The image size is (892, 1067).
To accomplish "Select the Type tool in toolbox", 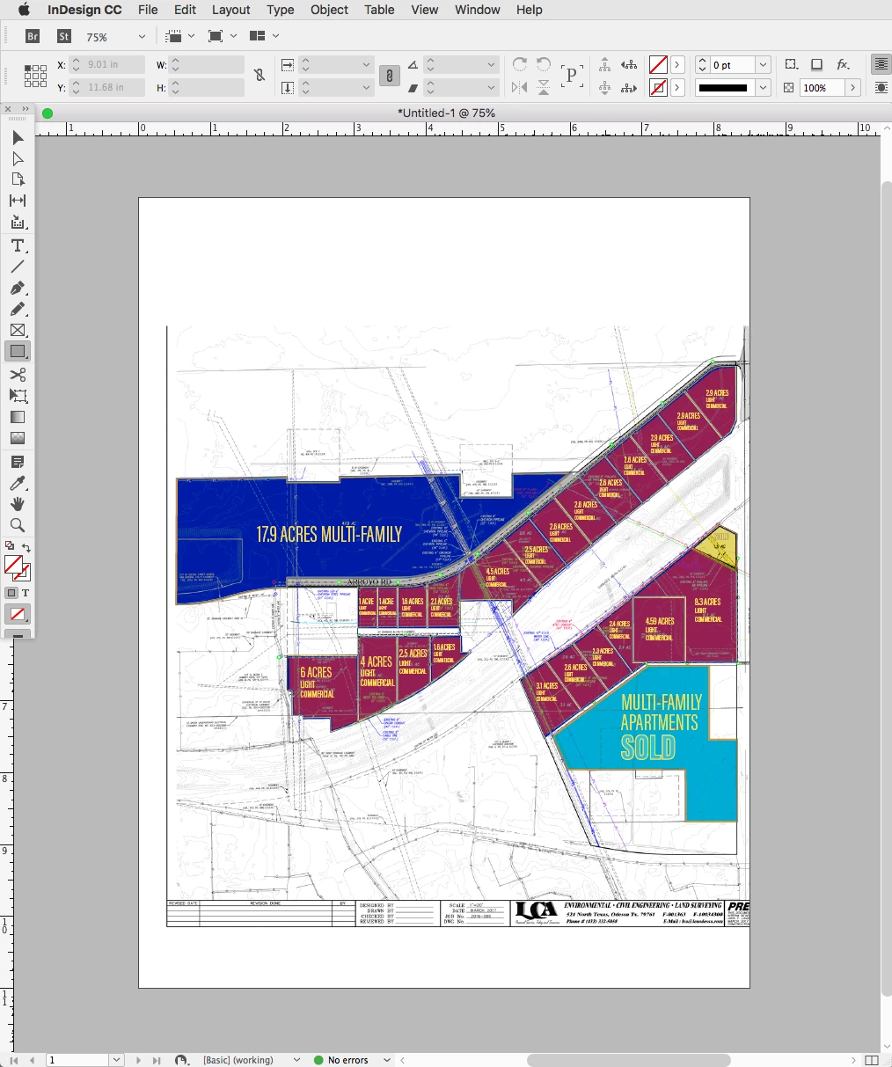I will coord(18,245).
